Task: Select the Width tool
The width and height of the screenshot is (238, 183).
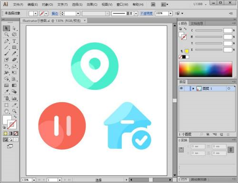Action: 6,73
